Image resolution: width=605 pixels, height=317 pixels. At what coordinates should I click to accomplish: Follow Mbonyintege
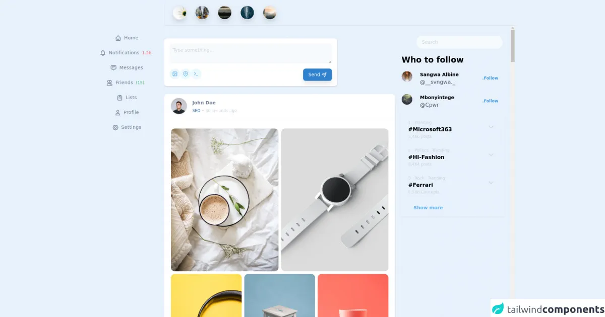coord(490,101)
